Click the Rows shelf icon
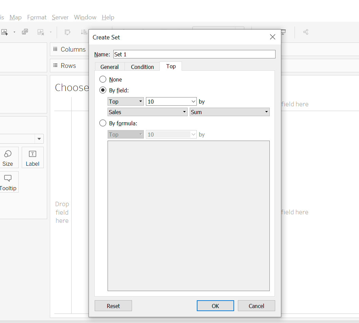 [x=55, y=65]
